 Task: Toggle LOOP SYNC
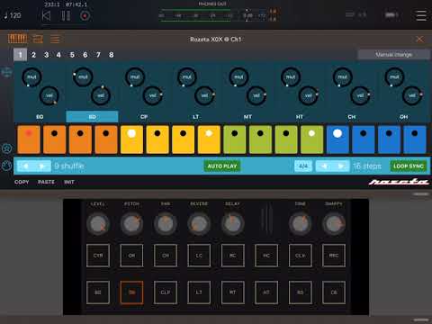click(409, 166)
